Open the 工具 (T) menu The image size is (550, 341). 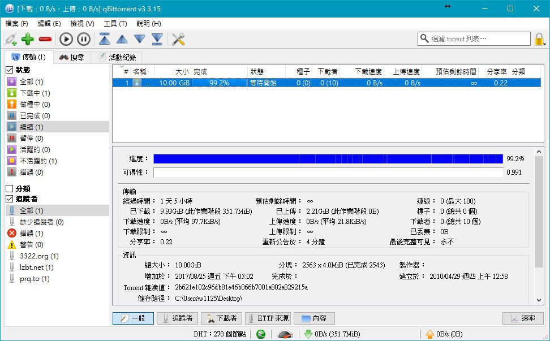pos(115,24)
